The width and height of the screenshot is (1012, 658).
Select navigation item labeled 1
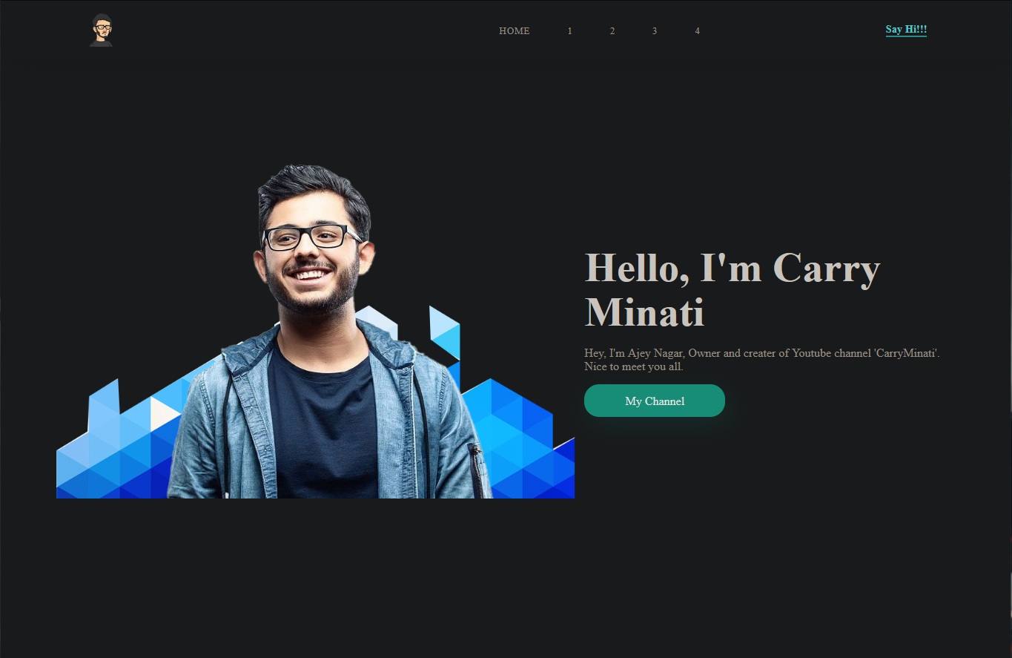[x=569, y=31]
